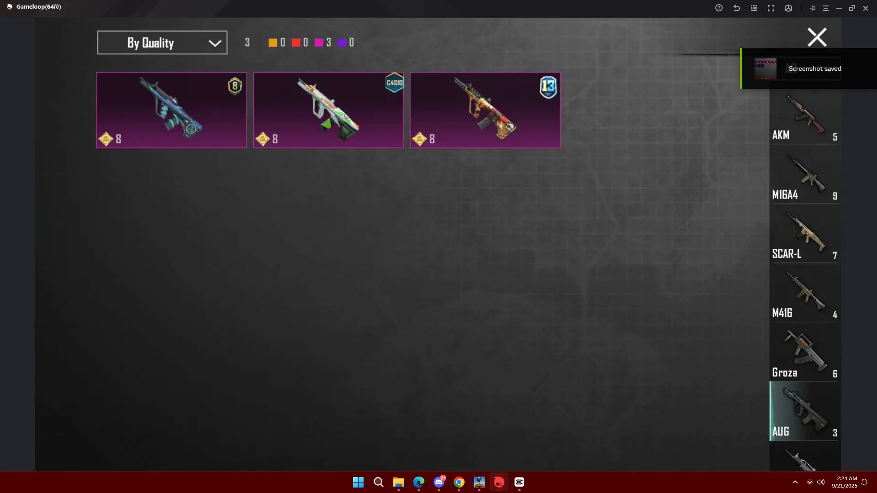This screenshot has width=877, height=493.
Task: Toggle Gameloop fullscreen mode icon
Action: (771, 8)
